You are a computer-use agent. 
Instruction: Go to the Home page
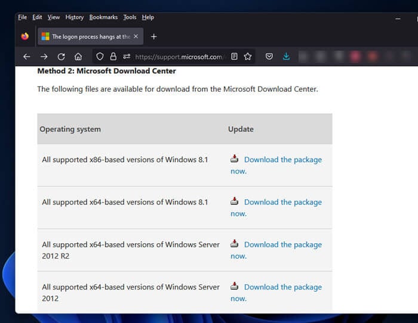click(78, 57)
